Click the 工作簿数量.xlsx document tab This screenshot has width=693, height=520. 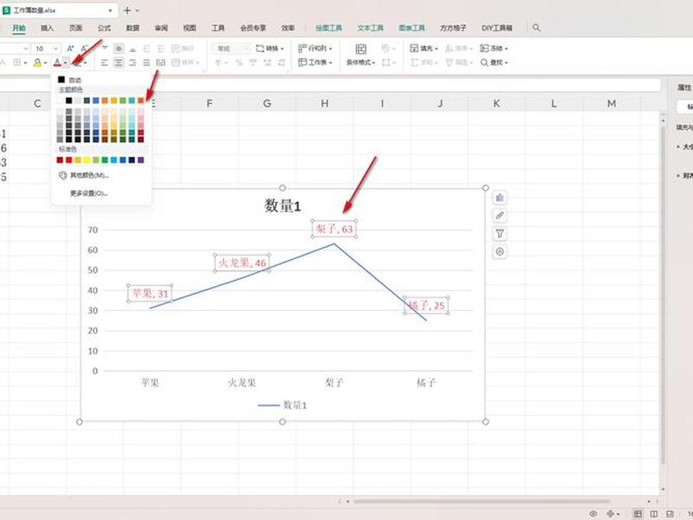tap(58, 10)
